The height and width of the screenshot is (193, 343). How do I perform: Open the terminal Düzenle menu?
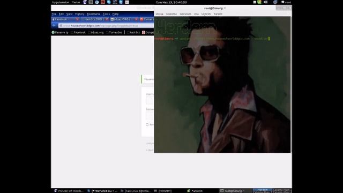[171, 14]
